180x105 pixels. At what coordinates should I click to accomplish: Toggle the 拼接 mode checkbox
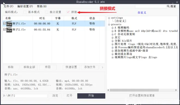tap(68, 12)
